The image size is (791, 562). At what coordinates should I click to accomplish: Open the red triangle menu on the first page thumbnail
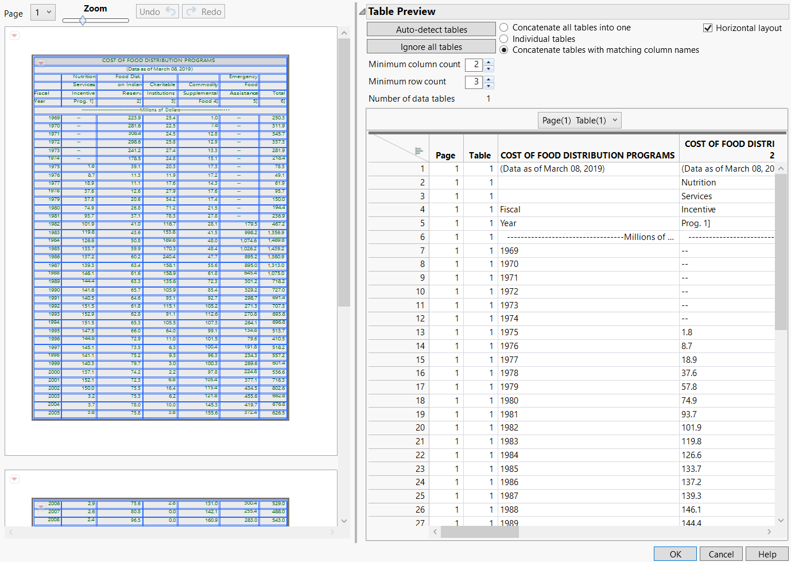tap(14, 35)
